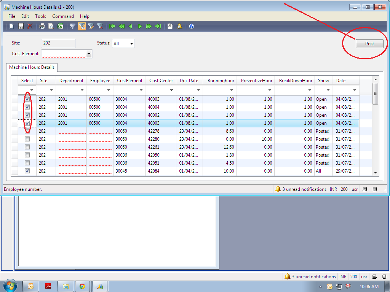This screenshot has height=292, width=390.
Task: Open the advanced filter funnel icon
Action: click(x=72, y=26)
